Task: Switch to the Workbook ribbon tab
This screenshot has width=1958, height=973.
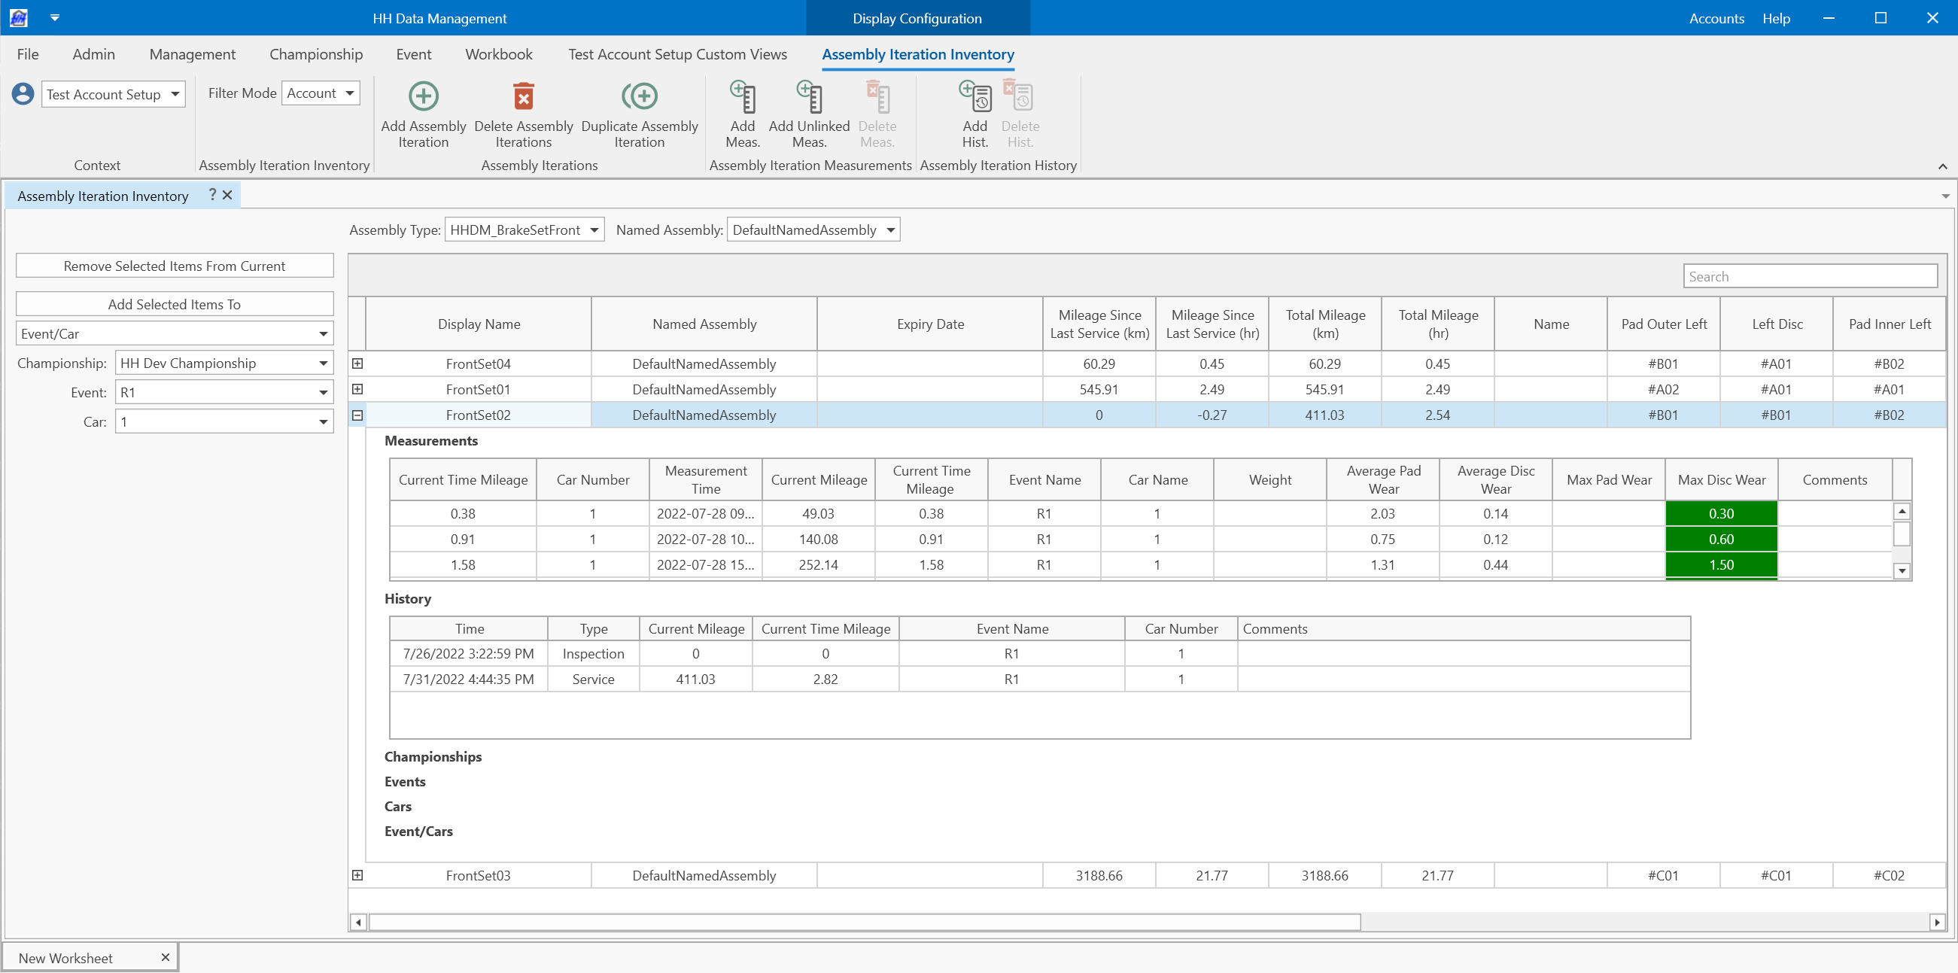Action: (x=499, y=54)
